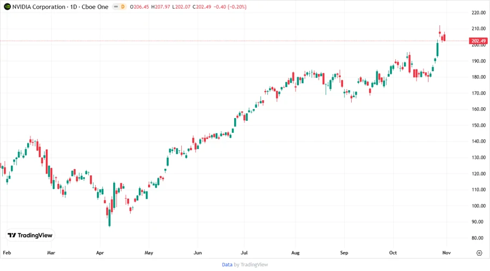Click the 220.00 price axis label

[x=479, y=13]
